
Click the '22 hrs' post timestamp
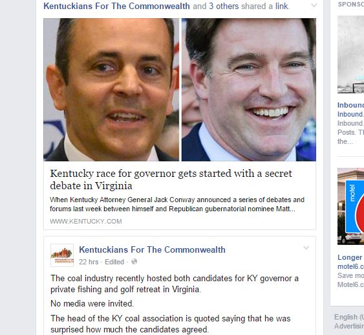click(x=89, y=262)
